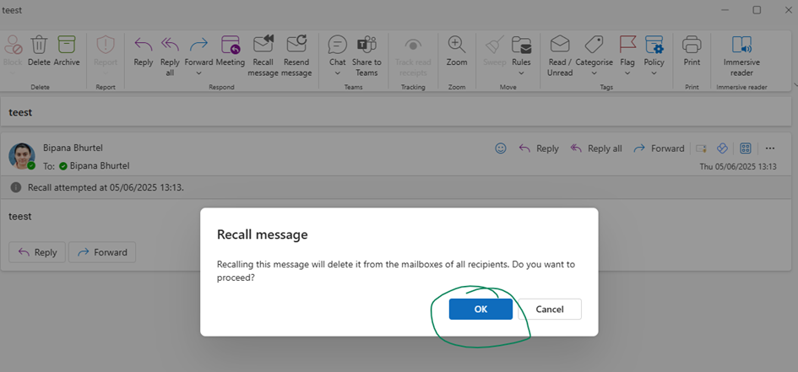Click the teest subject line

(x=20, y=112)
